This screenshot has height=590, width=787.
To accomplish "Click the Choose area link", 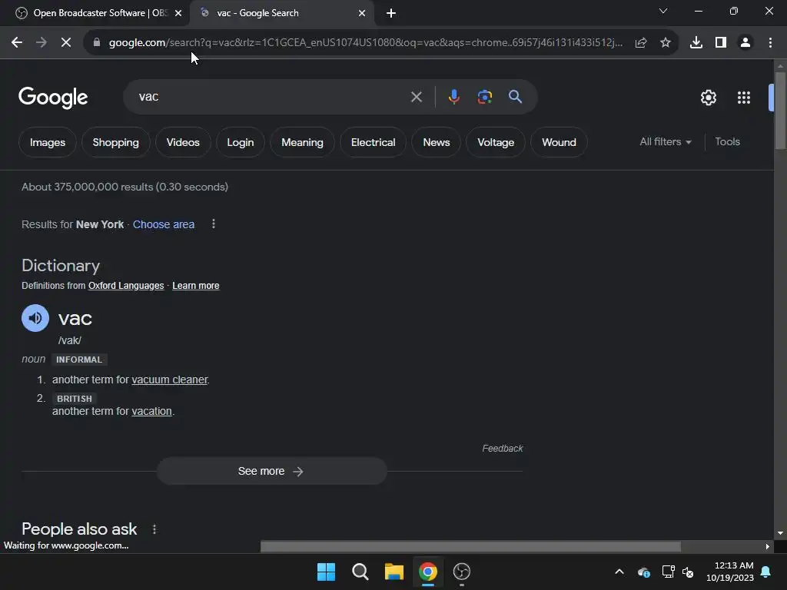I will coord(164,224).
